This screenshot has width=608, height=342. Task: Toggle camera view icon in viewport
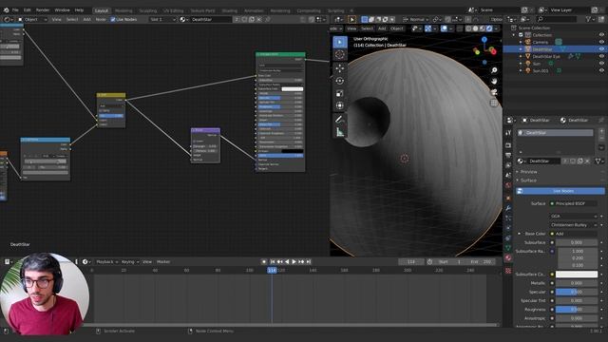click(494, 92)
